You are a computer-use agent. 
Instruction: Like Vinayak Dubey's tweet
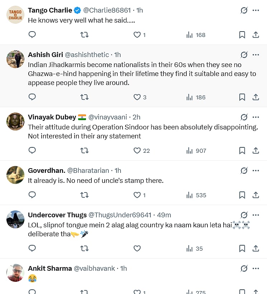[137, 151]
